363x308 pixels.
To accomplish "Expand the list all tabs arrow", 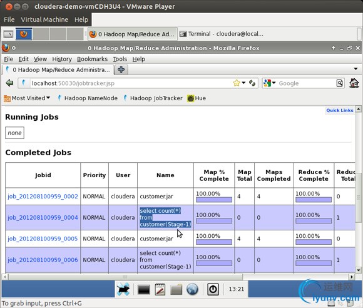I will coord(355,69).
